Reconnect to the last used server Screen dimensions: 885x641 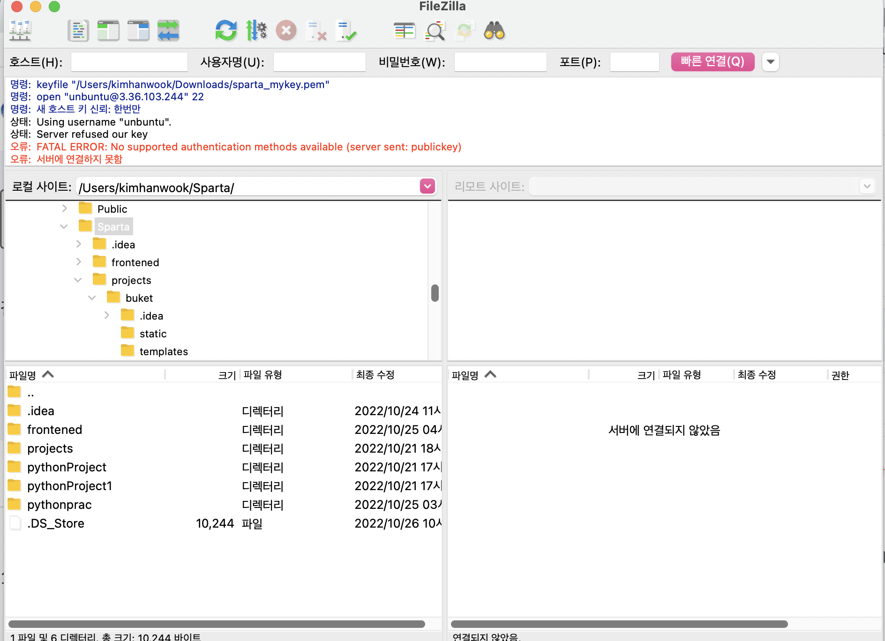[x=346, y=31]
